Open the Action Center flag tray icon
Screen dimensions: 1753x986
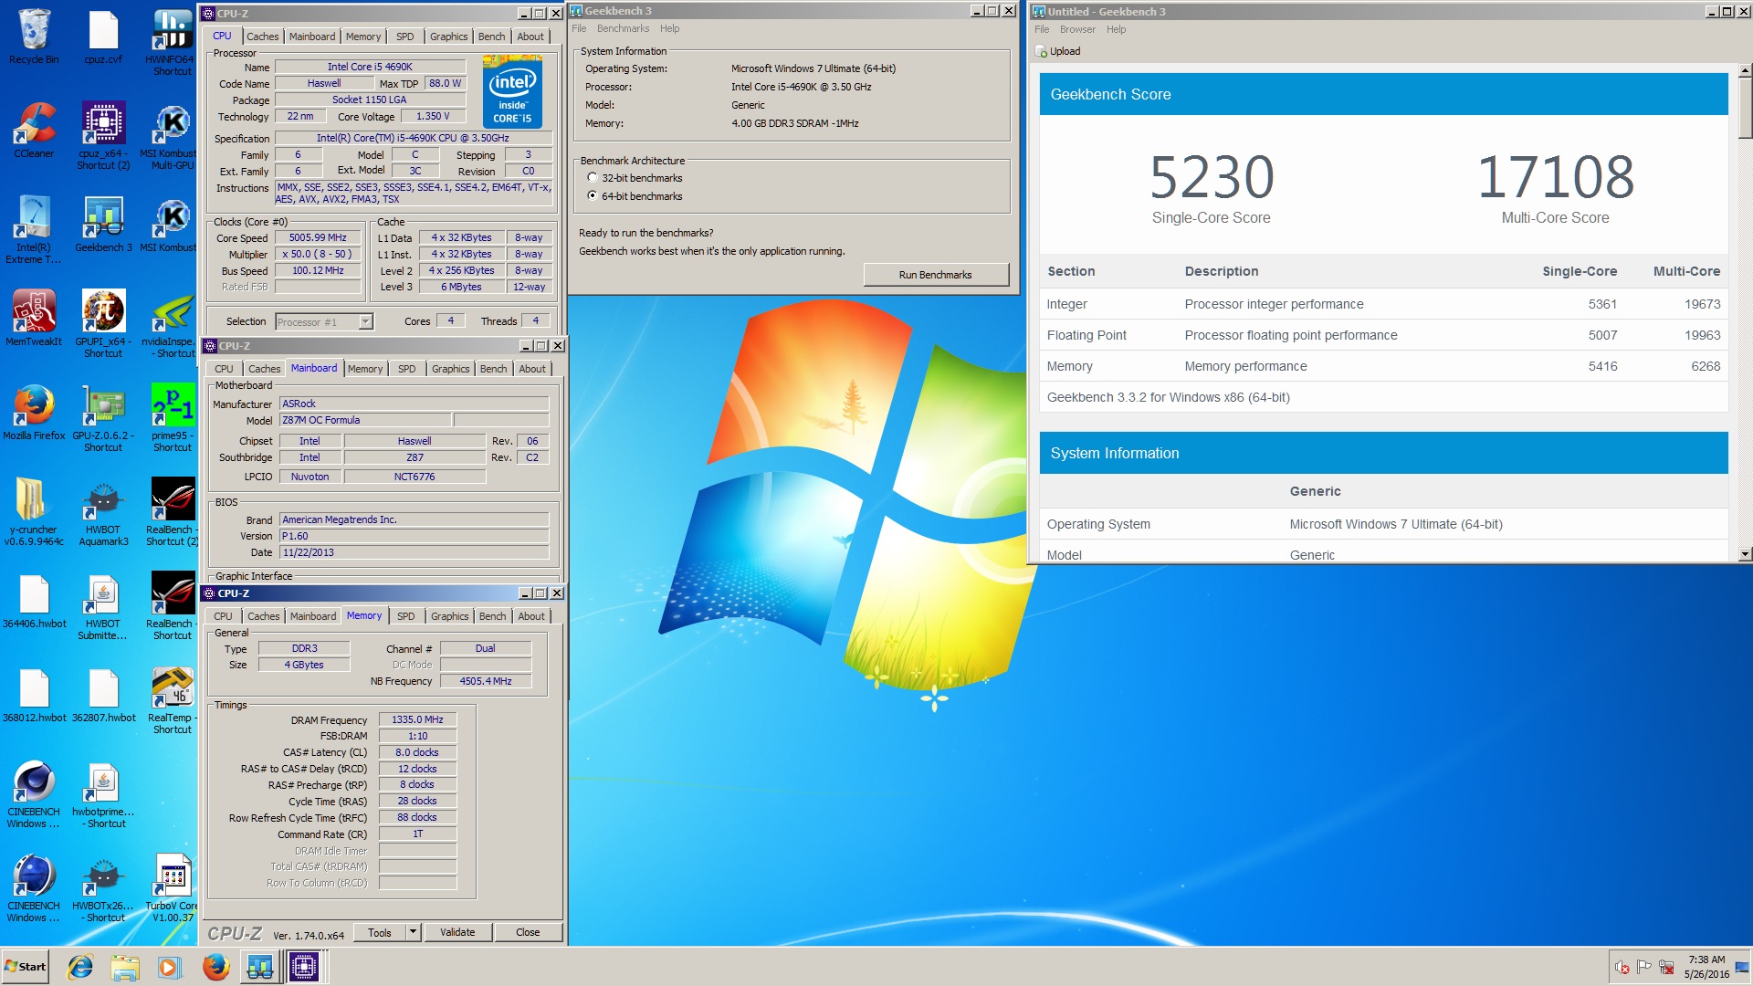click(1643, 967)
